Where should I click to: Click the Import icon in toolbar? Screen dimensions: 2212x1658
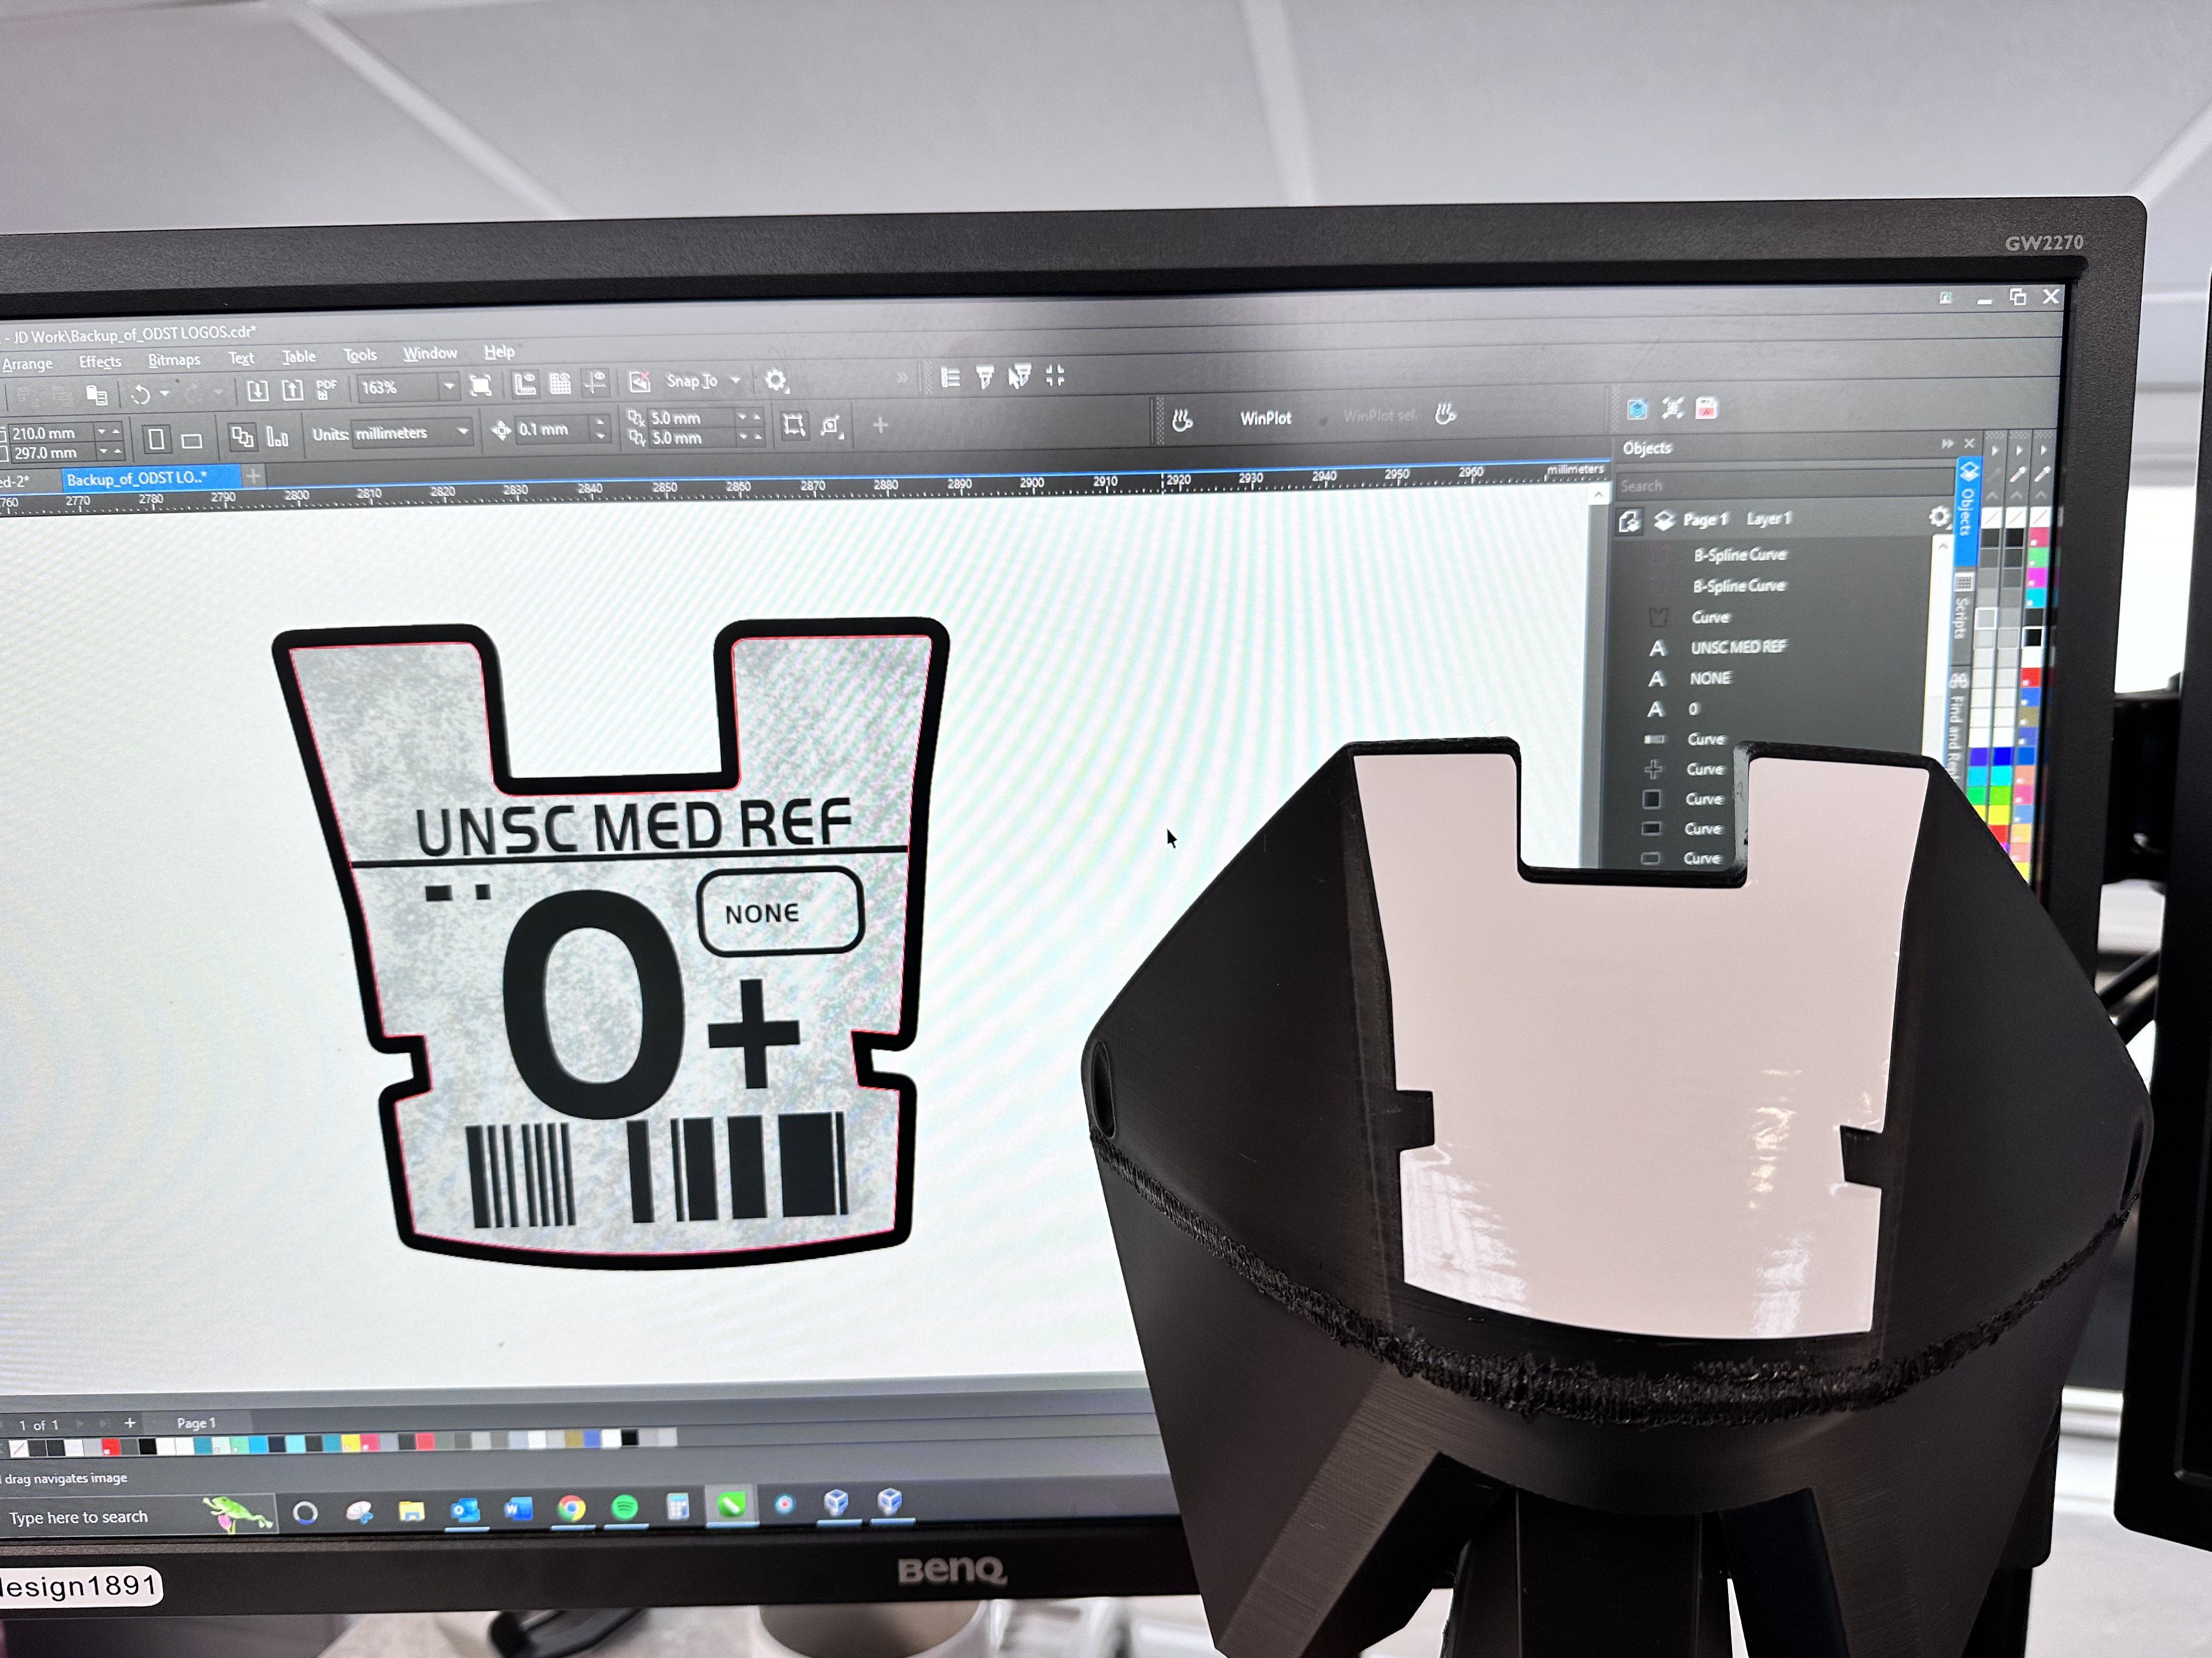tap(257, 390)
